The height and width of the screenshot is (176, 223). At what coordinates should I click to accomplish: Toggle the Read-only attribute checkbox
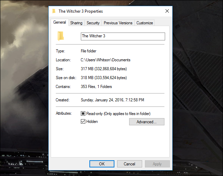pyautogui.click(x=83, y=113)
